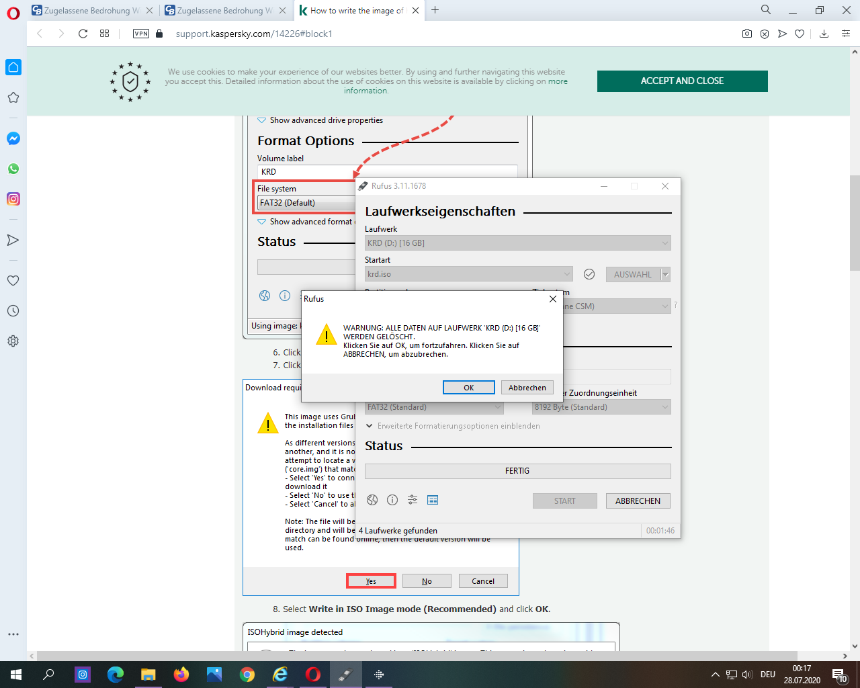Open Rufus language globe icon
Image resolution: width=860 pixels, height=688 pixels.
pyautogui.click(x=372, y=500)
